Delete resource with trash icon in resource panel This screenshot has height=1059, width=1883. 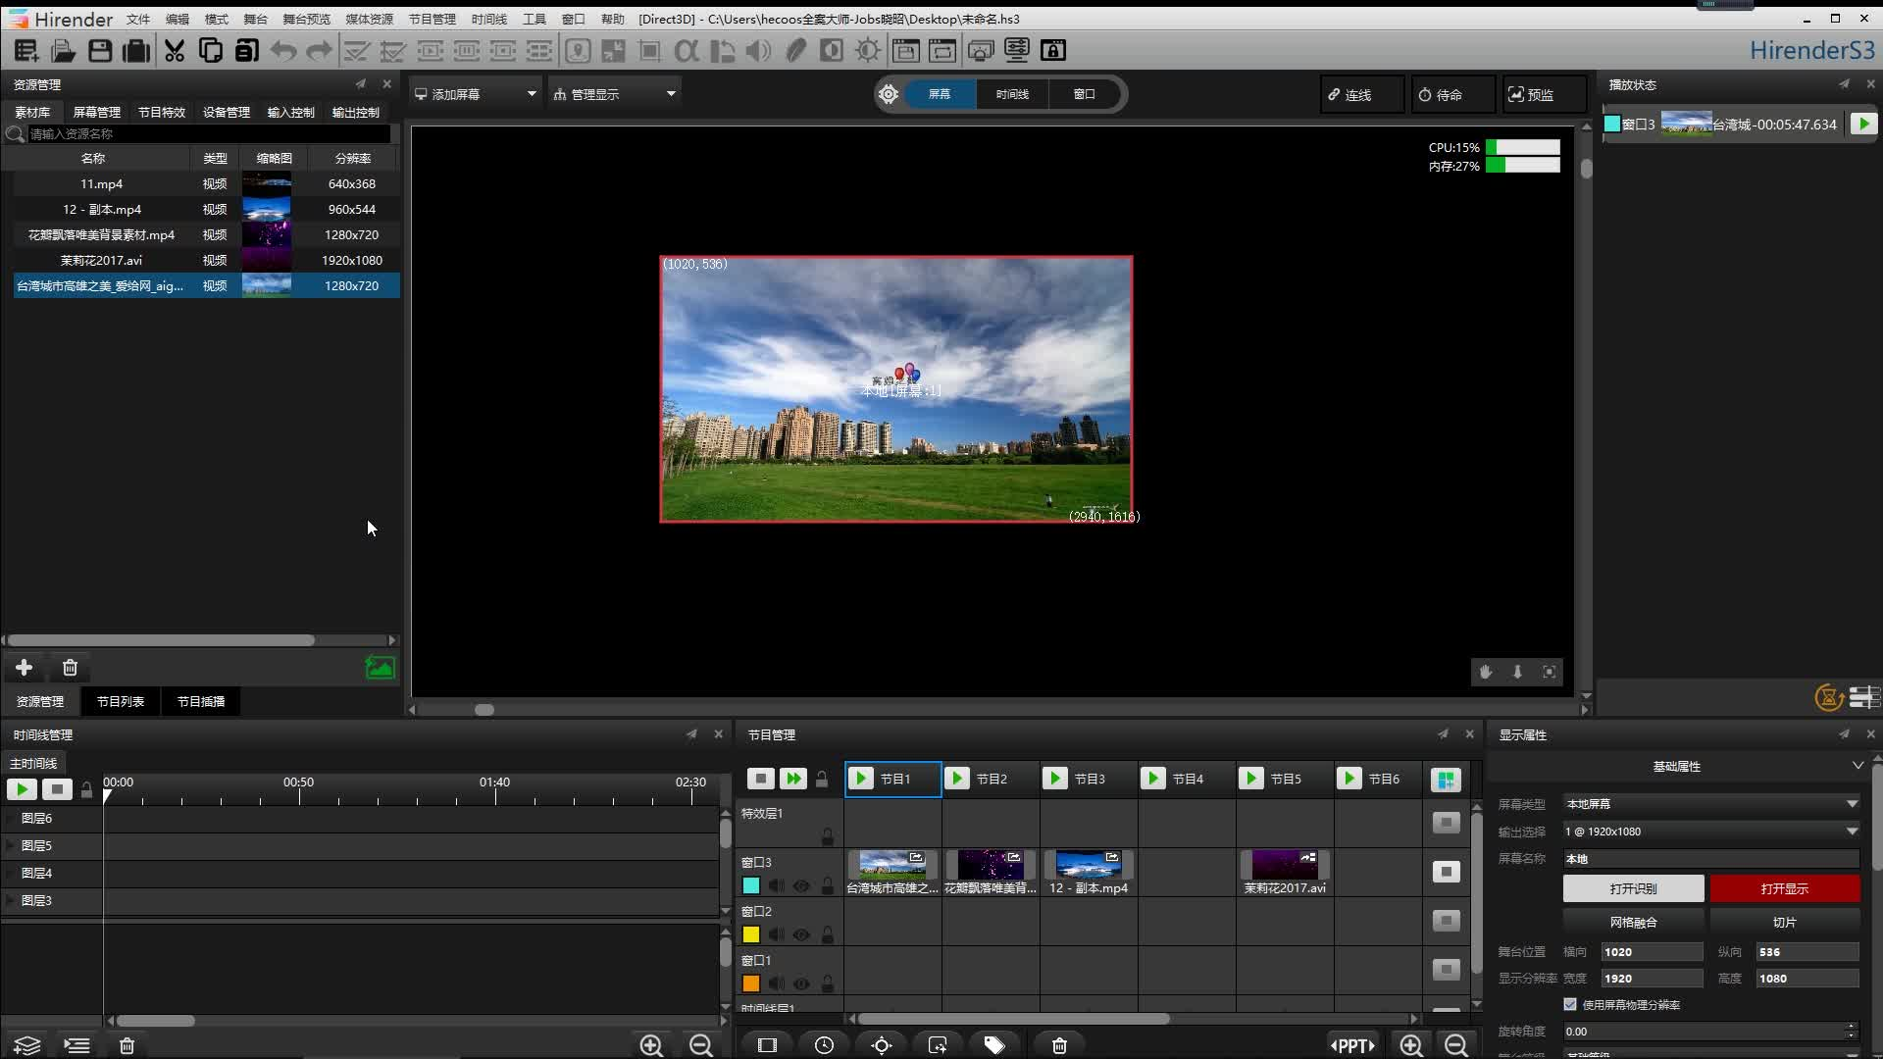[x=70, y=668]
